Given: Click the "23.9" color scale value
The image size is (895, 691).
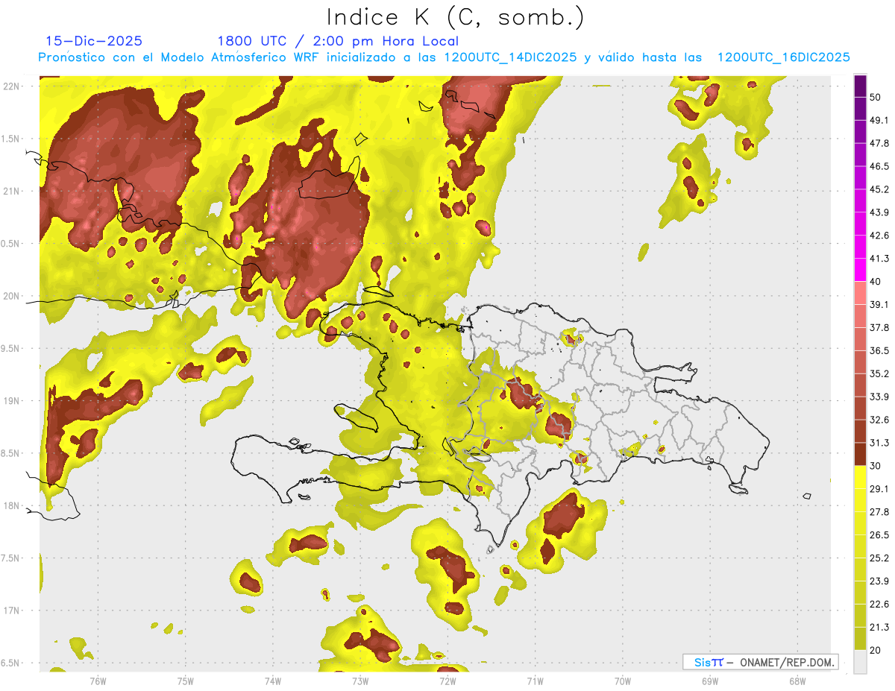Looking at the screenshot, I should pyautogui.click(x=879, y=581).
